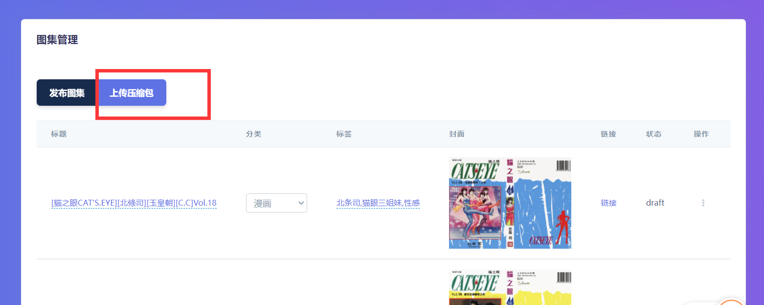764x305 pixels.
Task: Click the 分类 column header
Action: coord(254,134)
